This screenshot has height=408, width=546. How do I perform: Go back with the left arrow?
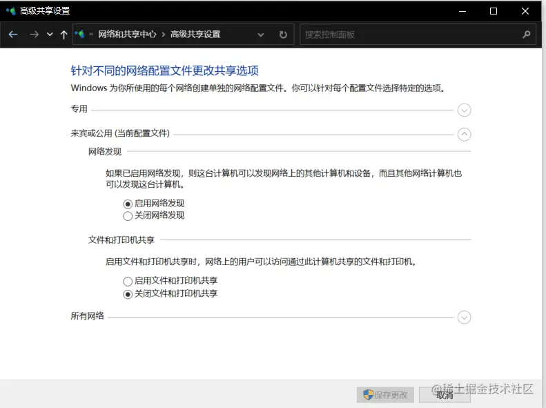[13, 34]
